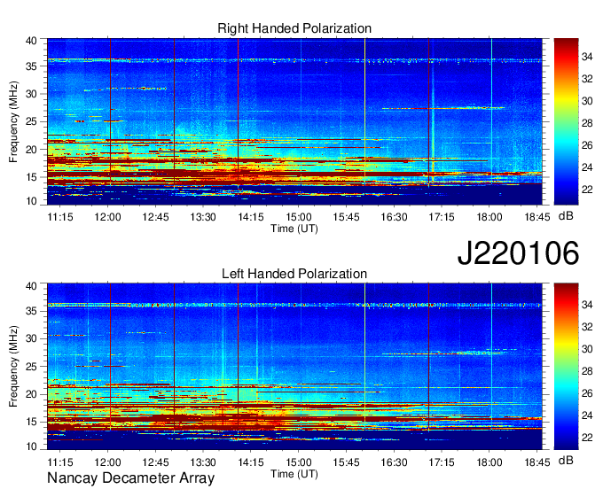Click the 34 dB tick on Right Handed color bar
This screenshot has width=603, height=489.
(x=587, y=57)
